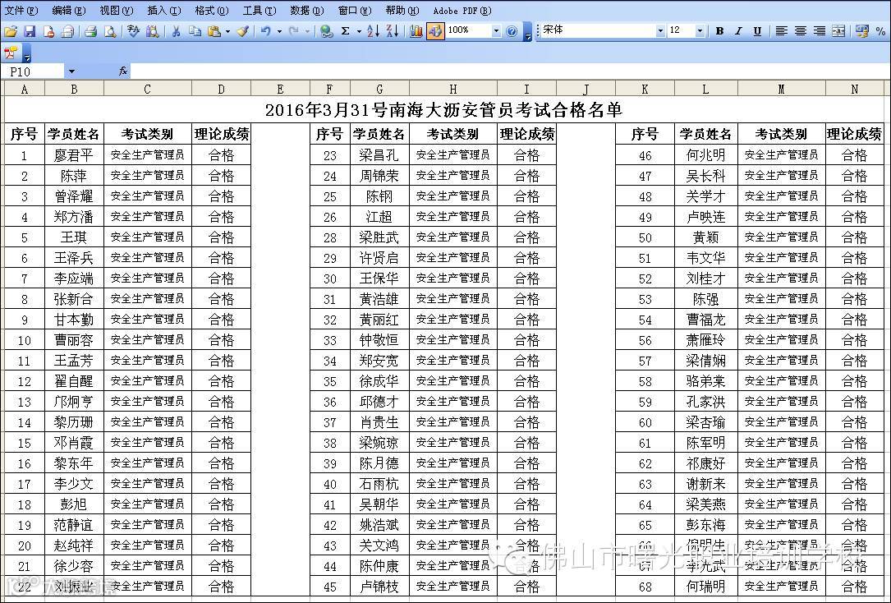Open the Undo history dropdown arrow
This screenshot has width=891, height=603.
click(279, 32)
